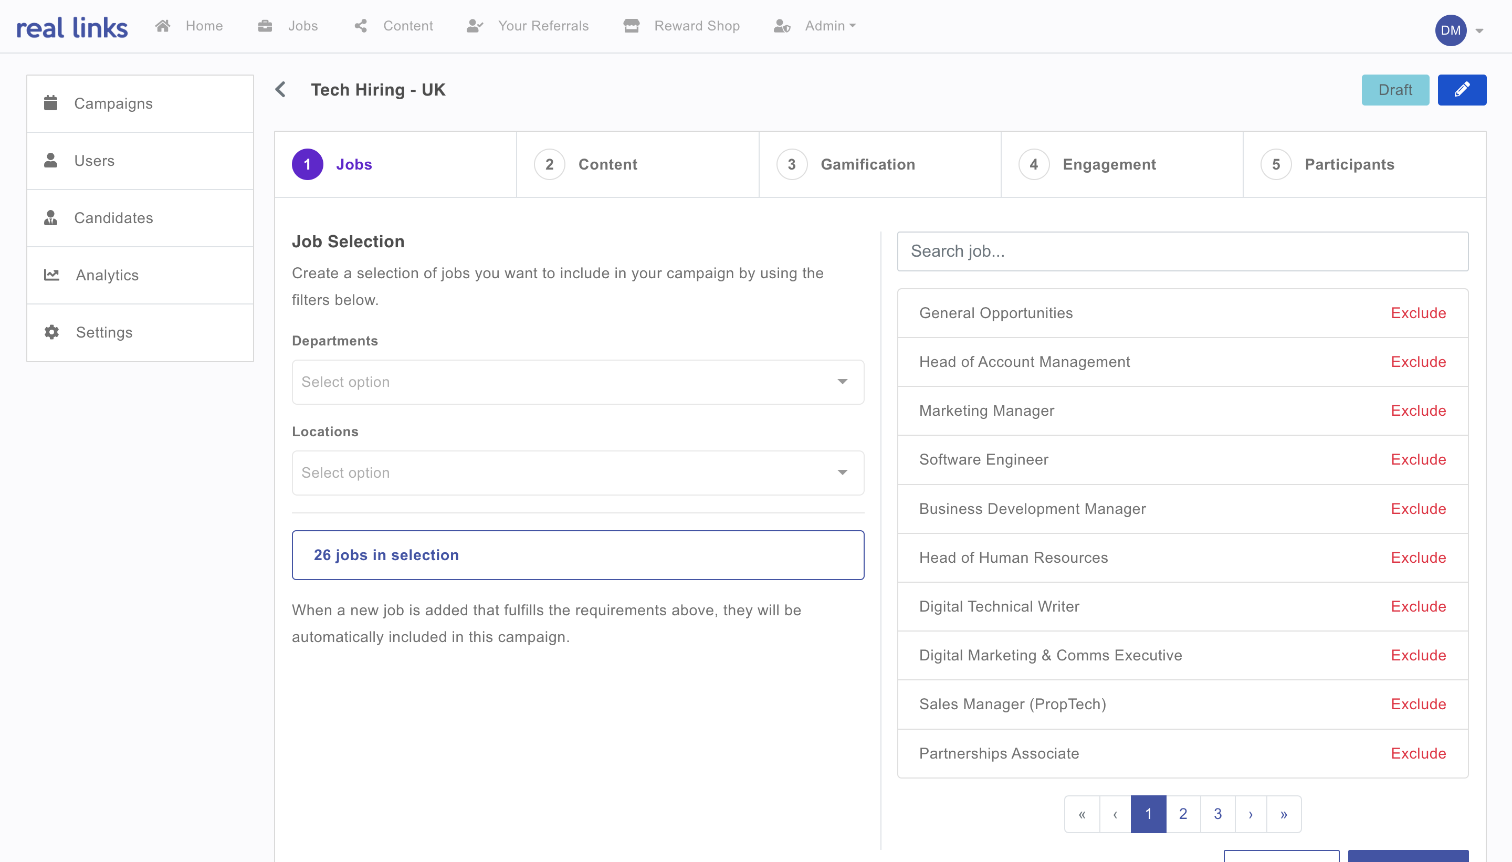Screen dimensions: 1512x862
Task: Expand the Locations select dropdown
Action: point(577,472)
